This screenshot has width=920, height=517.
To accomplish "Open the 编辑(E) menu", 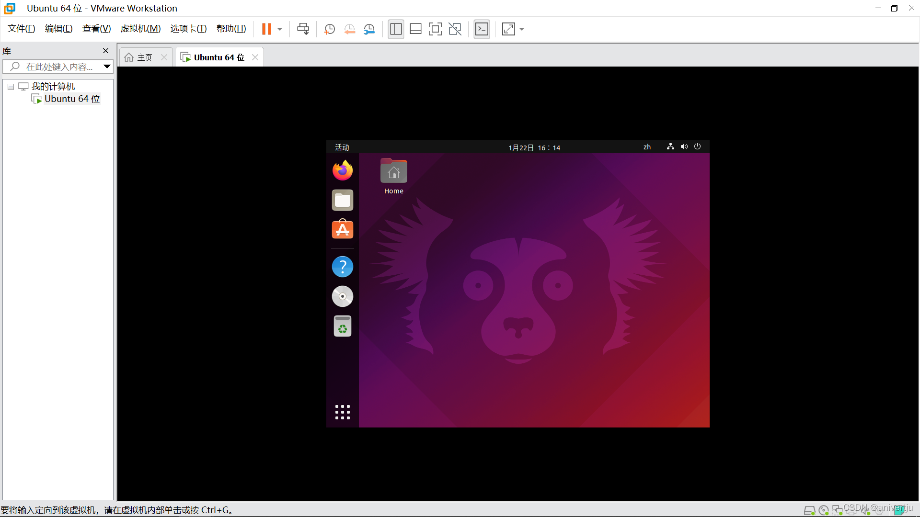I will click(x=58, y=29).
